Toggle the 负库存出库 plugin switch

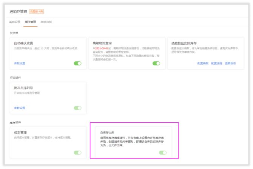pos(163,152)
